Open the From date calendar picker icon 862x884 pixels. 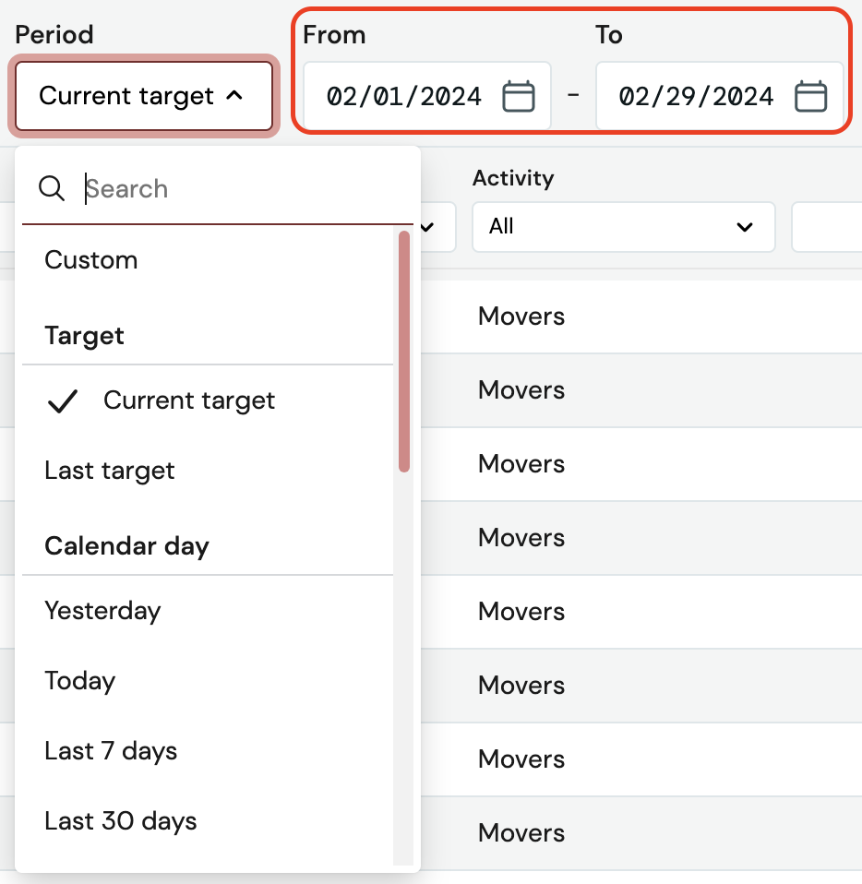tap(518, 96)
